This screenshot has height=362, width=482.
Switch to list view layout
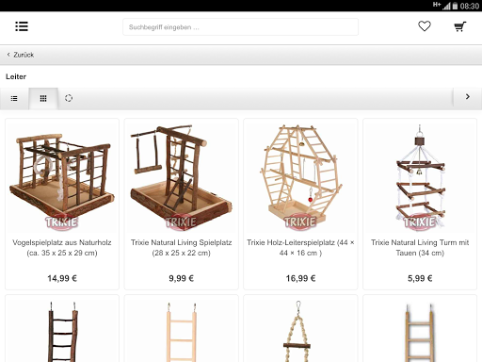(x=14, y=99)
